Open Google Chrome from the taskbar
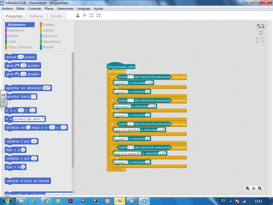The width and height of the screenshot is (273, 205). 46,201
